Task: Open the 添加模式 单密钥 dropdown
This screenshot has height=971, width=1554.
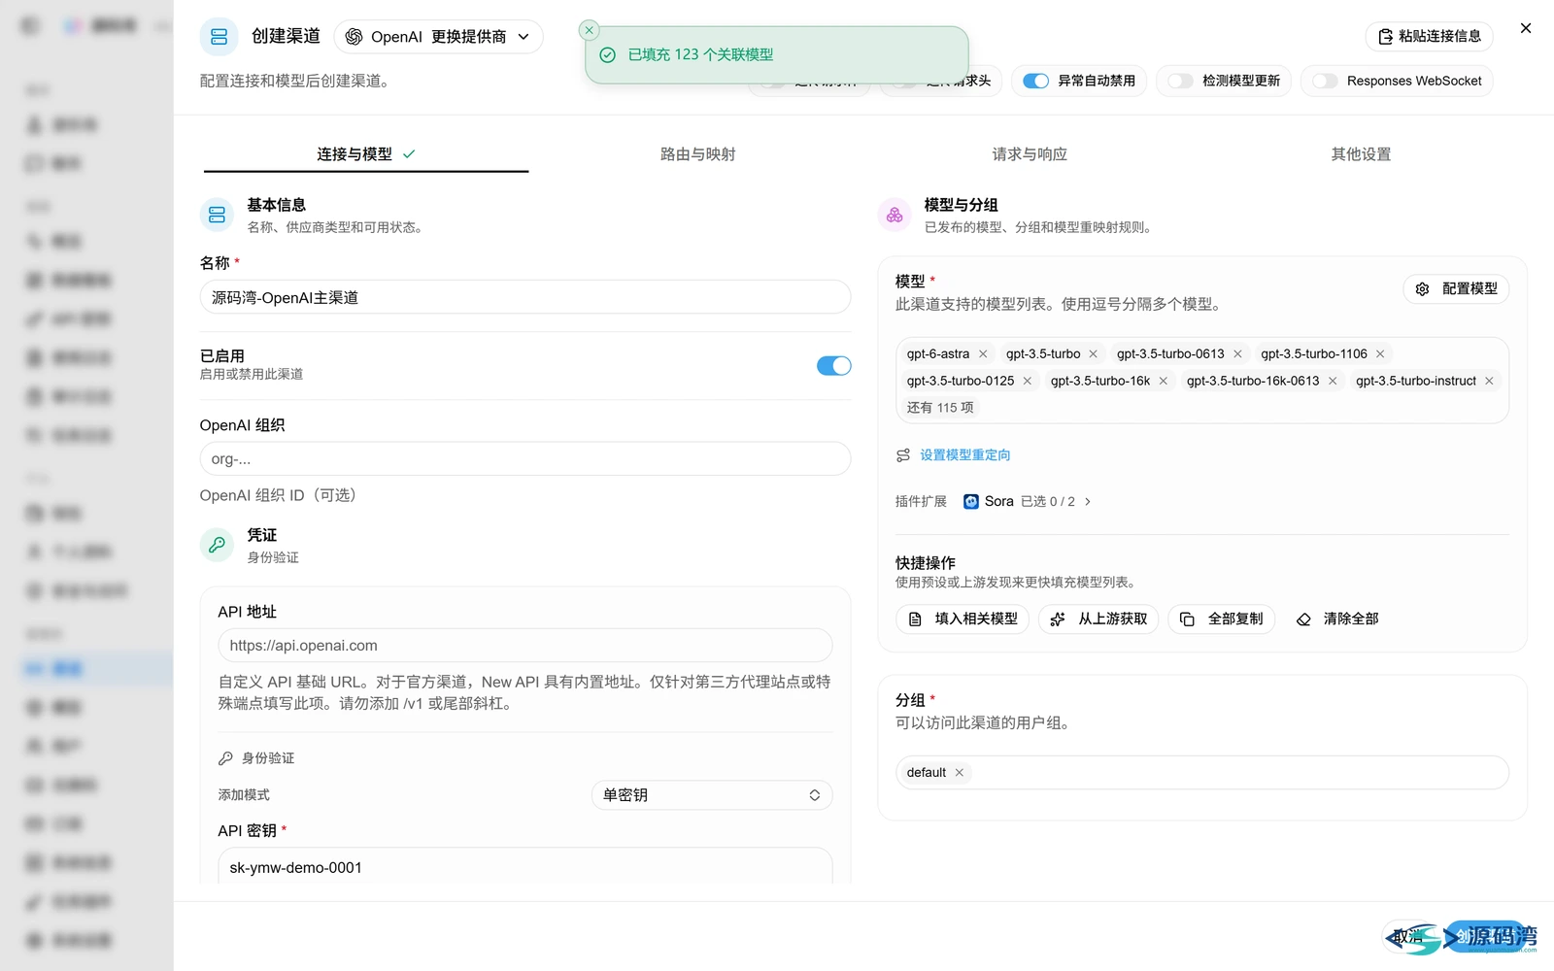Action: [x=712, y=795]
